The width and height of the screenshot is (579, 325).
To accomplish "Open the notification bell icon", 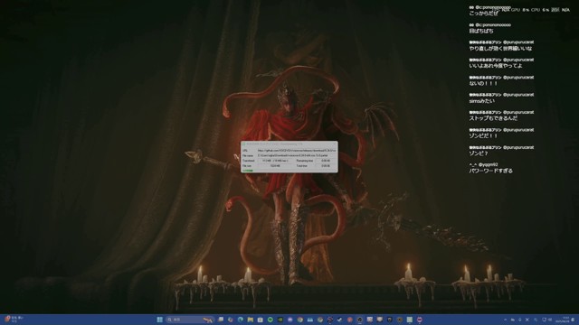I will pos(573,320).
